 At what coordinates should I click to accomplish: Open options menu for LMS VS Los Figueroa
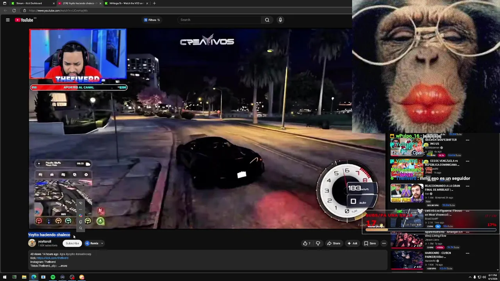[467, 211]
